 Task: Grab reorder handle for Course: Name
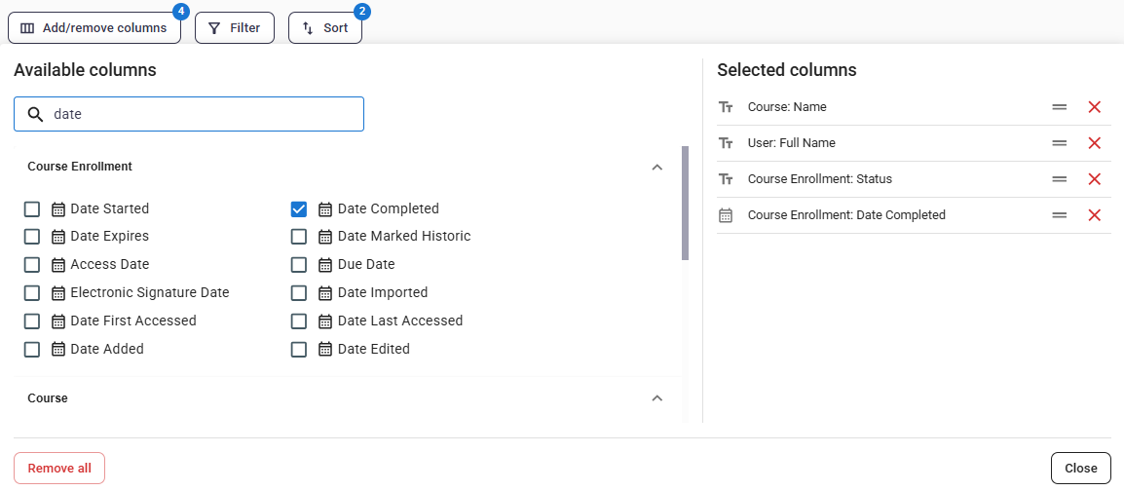1059,107
